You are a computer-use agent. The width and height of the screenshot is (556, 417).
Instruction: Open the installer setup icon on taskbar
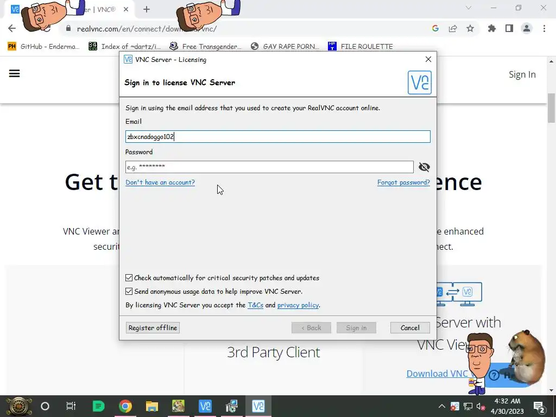[x=231, y=406]
